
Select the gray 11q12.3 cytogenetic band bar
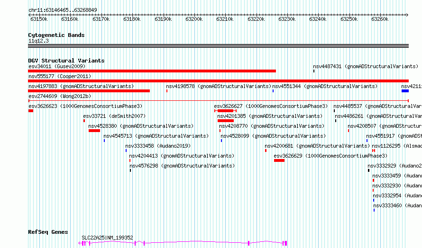click(x=218, y=46)
